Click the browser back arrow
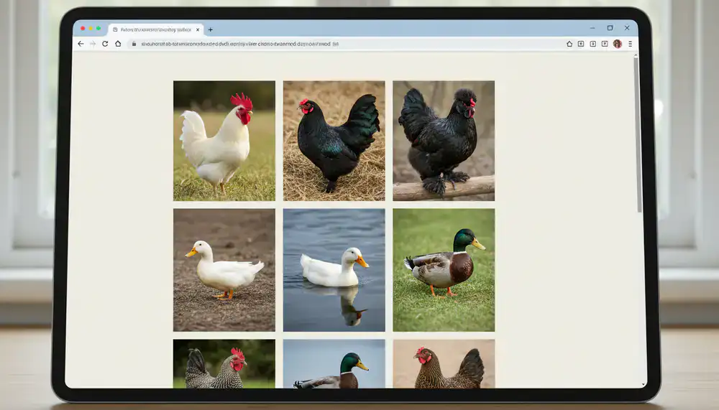This screenshot has width=719, height=410. coord(81,44)
